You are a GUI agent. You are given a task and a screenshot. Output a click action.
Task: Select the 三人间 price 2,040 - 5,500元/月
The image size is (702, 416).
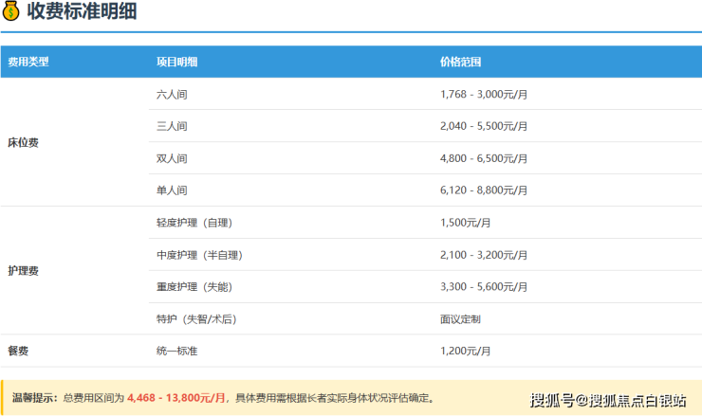[x=484, y=126]
